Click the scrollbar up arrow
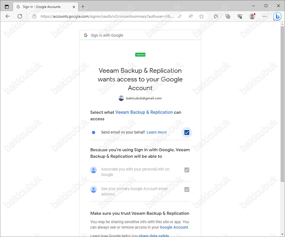Screen dimensions: 285x237 click(282, 24)
